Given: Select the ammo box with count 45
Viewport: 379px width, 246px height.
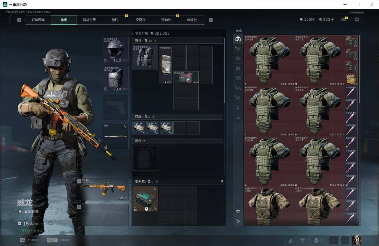Looking at the screenshot, I should tap(352, 80).
